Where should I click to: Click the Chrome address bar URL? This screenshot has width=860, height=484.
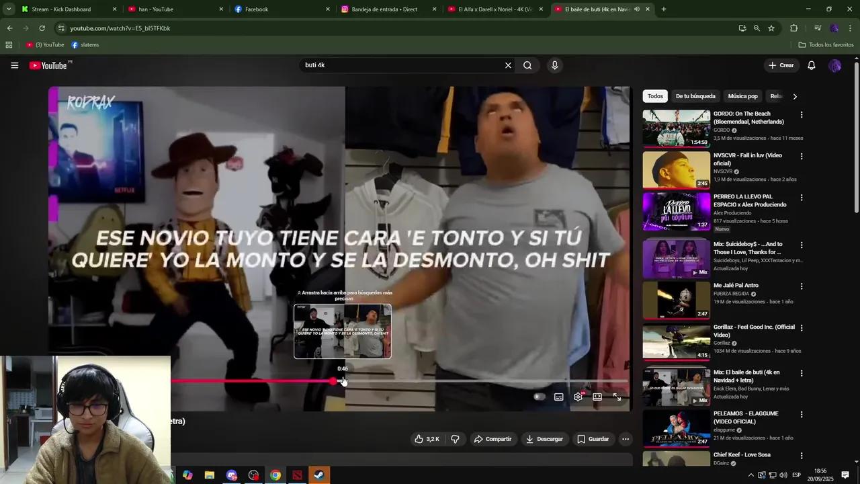pyautogui.click(x=120, y=28)
